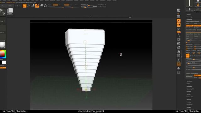The height and width of the screenshot is (113, 201).
Task: Expand the Surface sub-palette
Action: point(188,94)
